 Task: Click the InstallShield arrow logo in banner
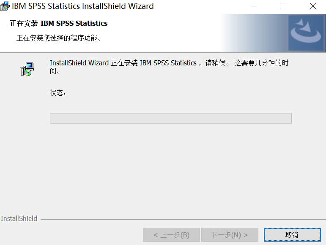(306, 33)
